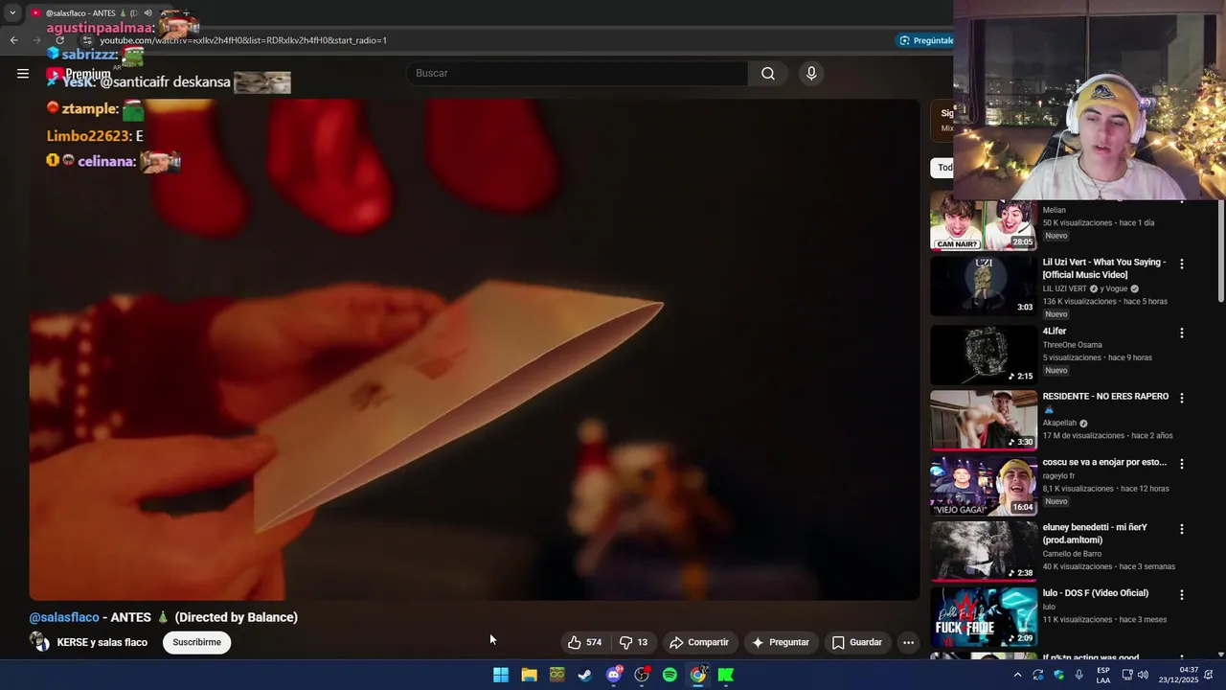Open options menu for lulo DOS F video
This screenshot has height=690, width=1226.
tap(1181, 595)
